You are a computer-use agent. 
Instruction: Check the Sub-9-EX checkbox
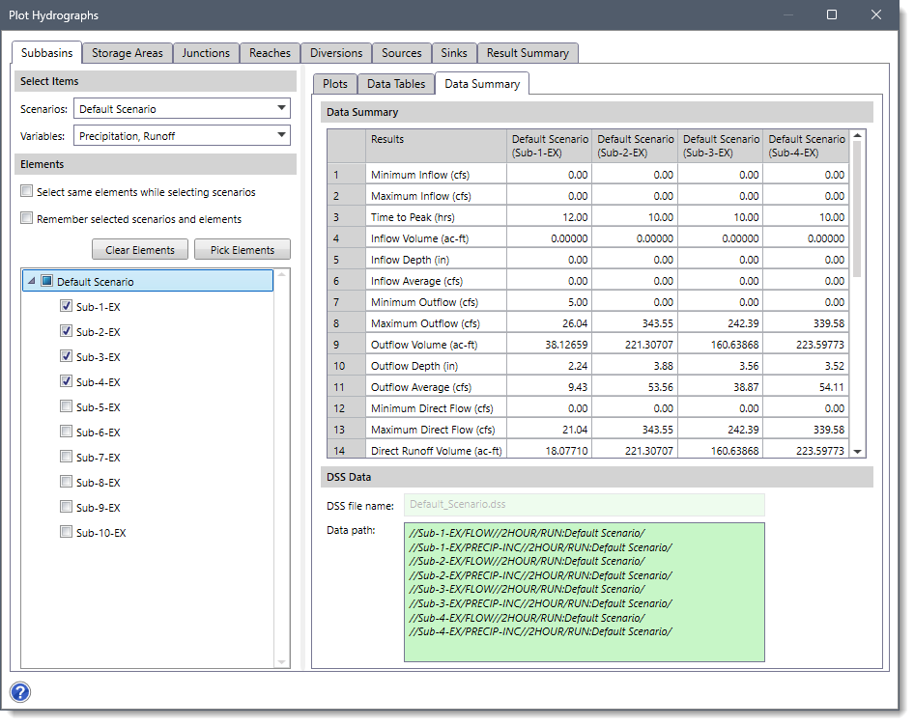(67, 506)
